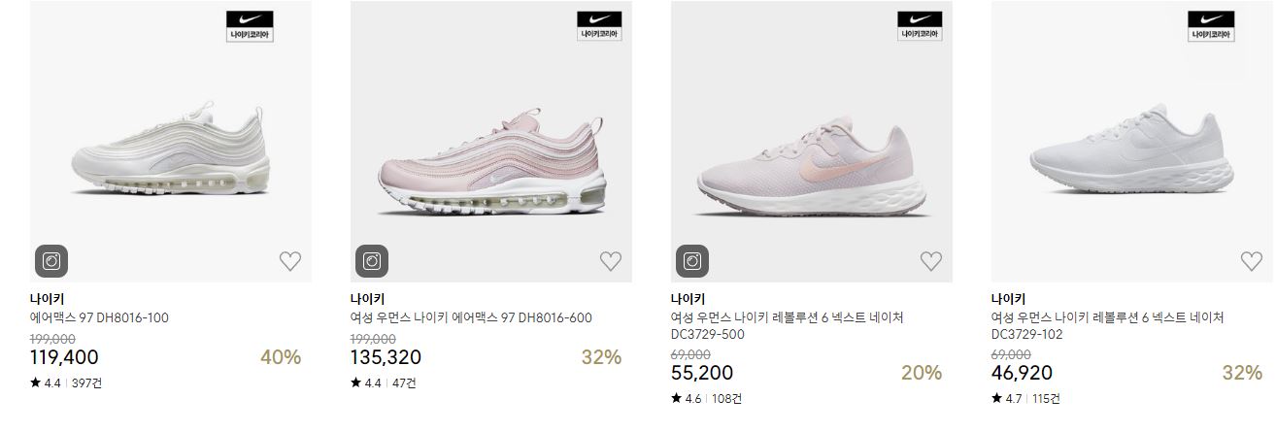Open the DC3729-500 product title link
Viewport: 1276px width, 432px height.
click(788, 326)
